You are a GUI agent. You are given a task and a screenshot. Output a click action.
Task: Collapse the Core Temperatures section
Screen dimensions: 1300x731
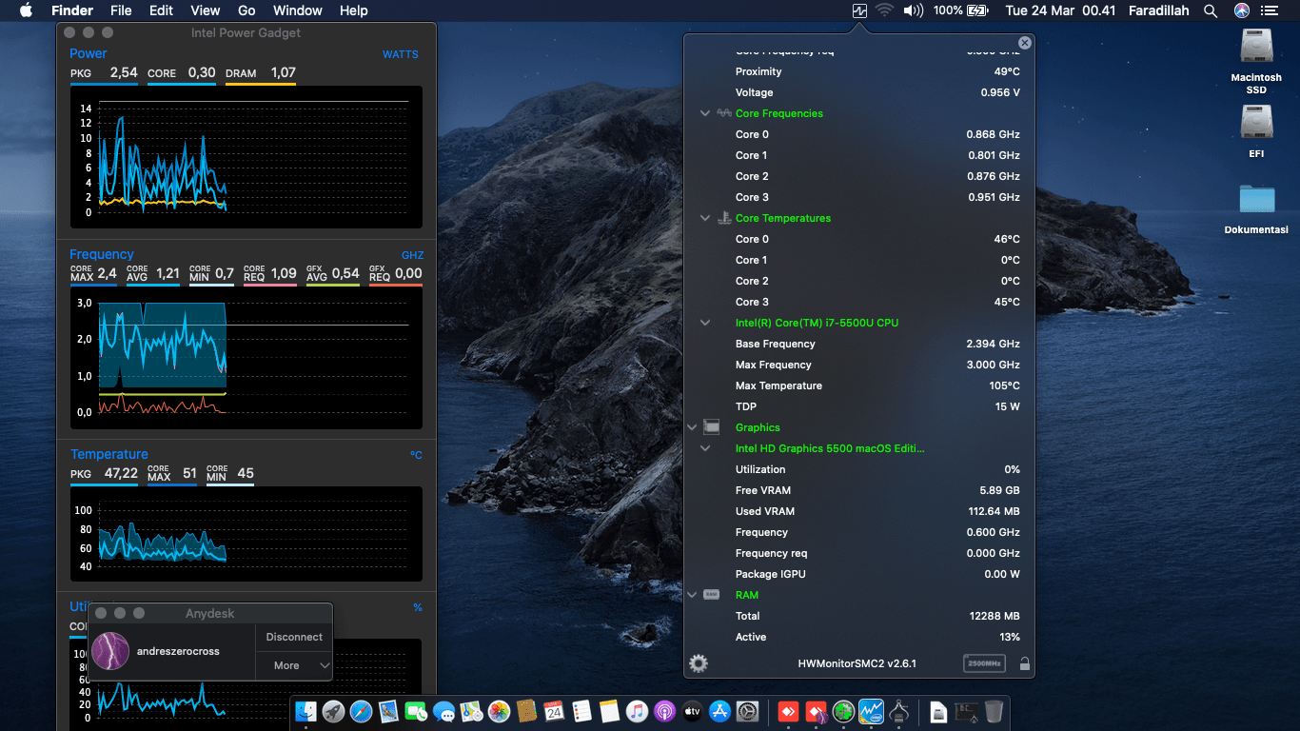pos(705,218)
